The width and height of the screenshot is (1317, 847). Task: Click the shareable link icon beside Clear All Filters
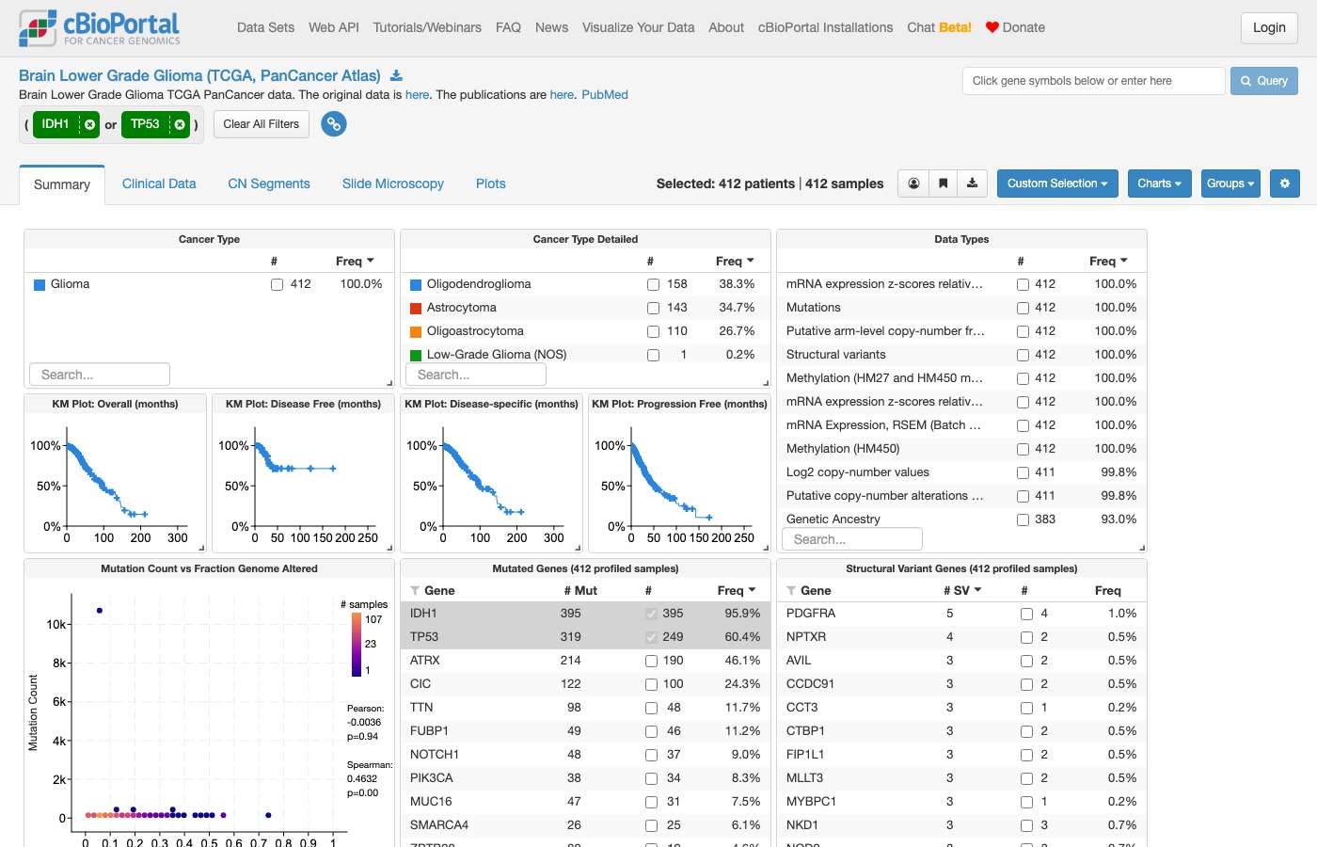coord(334,124)
